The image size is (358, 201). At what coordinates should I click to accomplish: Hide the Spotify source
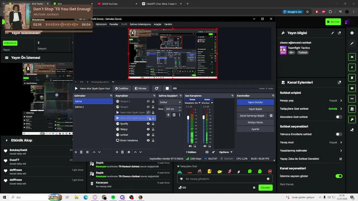148,124
